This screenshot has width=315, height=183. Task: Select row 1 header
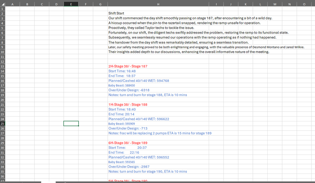click(3, 9)
